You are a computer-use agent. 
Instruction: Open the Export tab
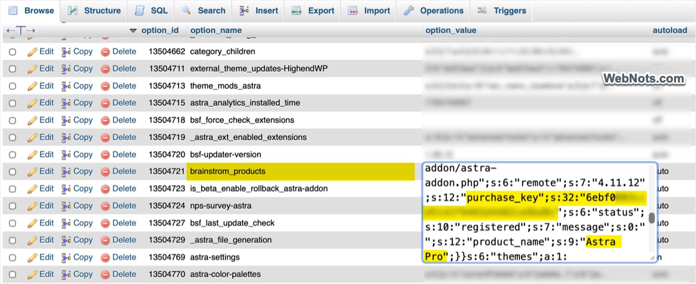point(313,11)
